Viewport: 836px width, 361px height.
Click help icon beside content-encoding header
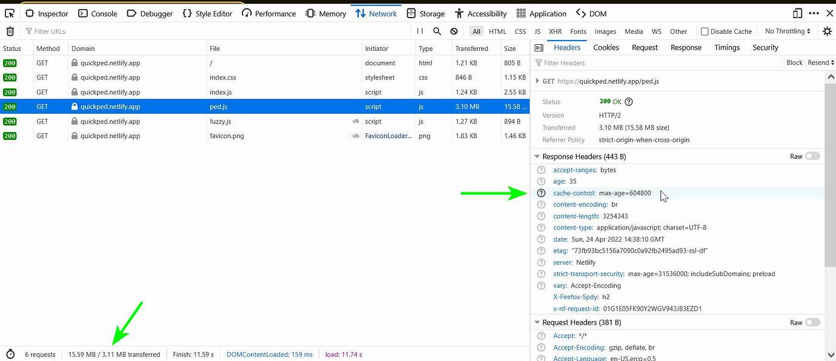[x=541, y=205]
